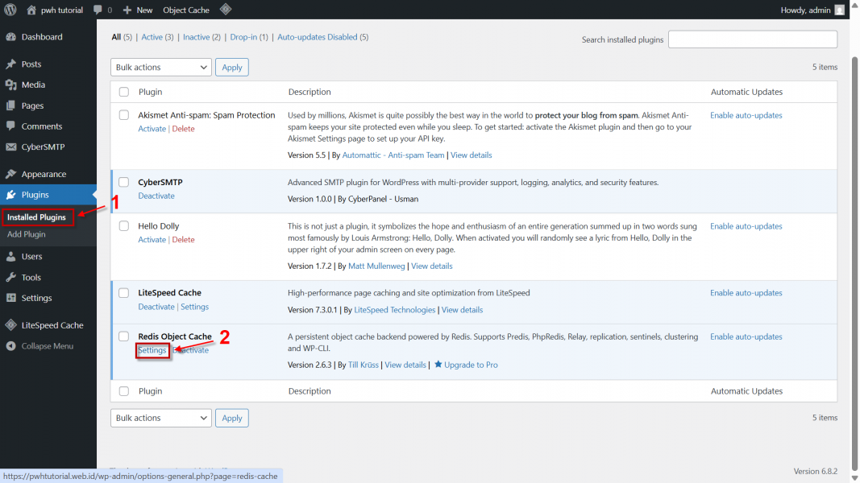
Task: Click the LiteSpeed diamond icon in admin bar
Action: (226, 10)
